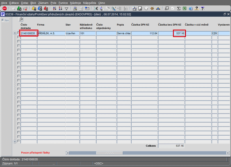The image size is (231, 167).
Task: Click the currency cell CZK
Action: [x=215, y=33]
